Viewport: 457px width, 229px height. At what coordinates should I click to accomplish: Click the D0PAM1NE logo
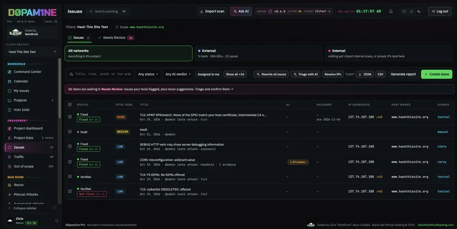pyautogui.click(x=32, y=13)
